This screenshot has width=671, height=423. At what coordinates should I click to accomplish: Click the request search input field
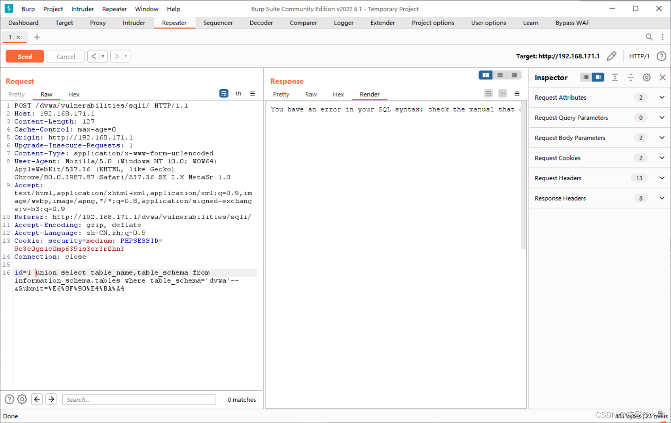[x=139, y=399]
